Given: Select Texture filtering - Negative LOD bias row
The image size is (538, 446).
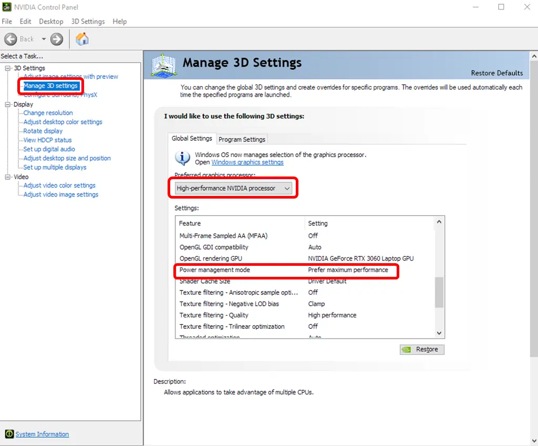Looking at the screenshot, I should point(305,304).
